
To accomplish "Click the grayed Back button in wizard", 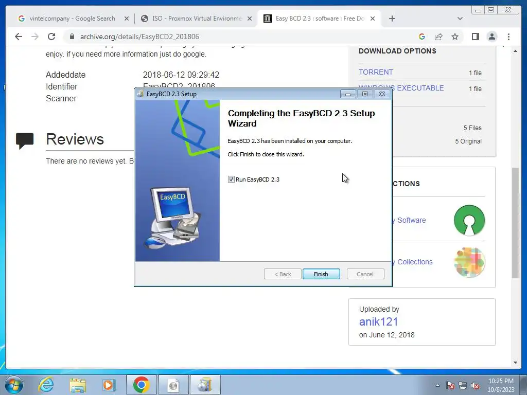I will click(x=283, y=274).
